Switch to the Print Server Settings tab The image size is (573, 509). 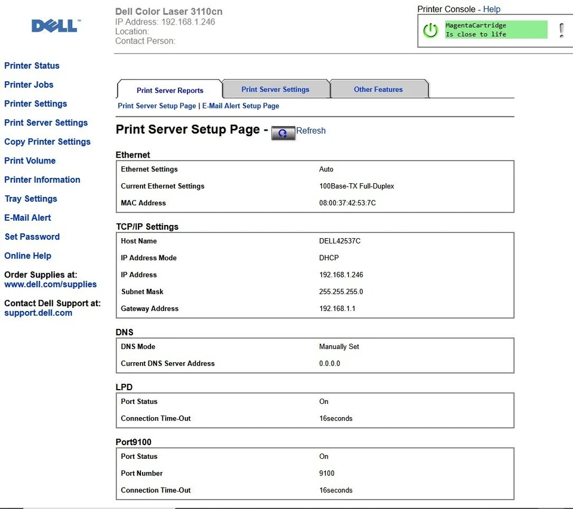click(275, 88)
